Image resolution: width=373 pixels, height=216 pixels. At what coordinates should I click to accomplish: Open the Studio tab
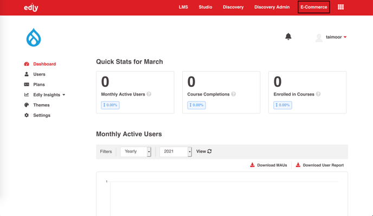[x=205, y=7]
